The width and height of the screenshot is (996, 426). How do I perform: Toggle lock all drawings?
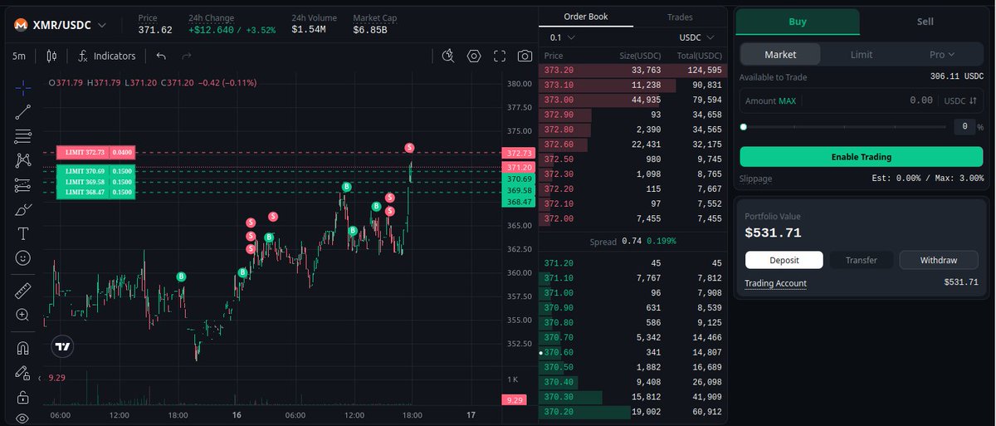click(x=23, y=397)
